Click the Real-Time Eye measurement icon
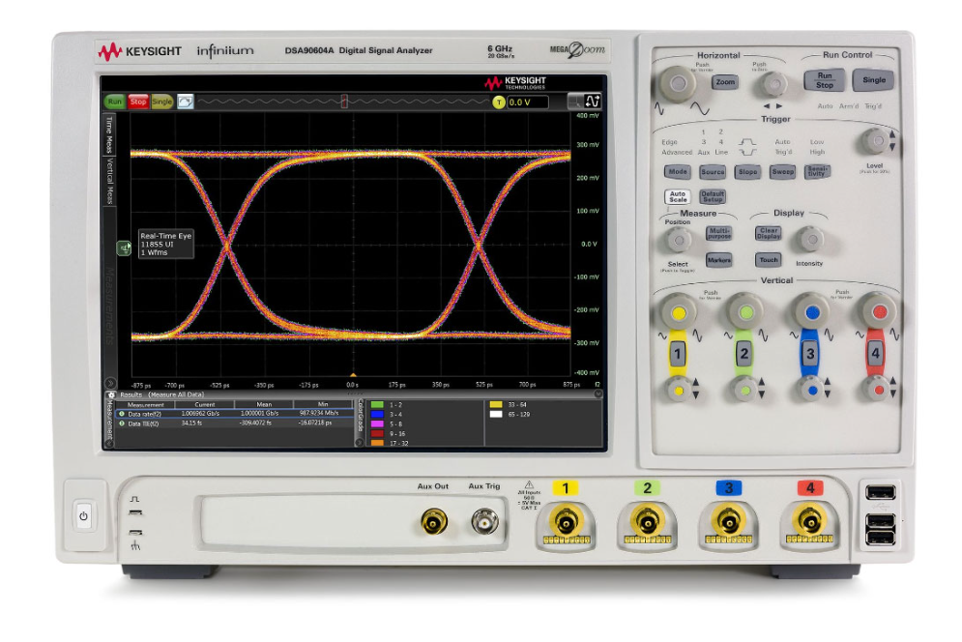962x642 pixels. (125, 249)
